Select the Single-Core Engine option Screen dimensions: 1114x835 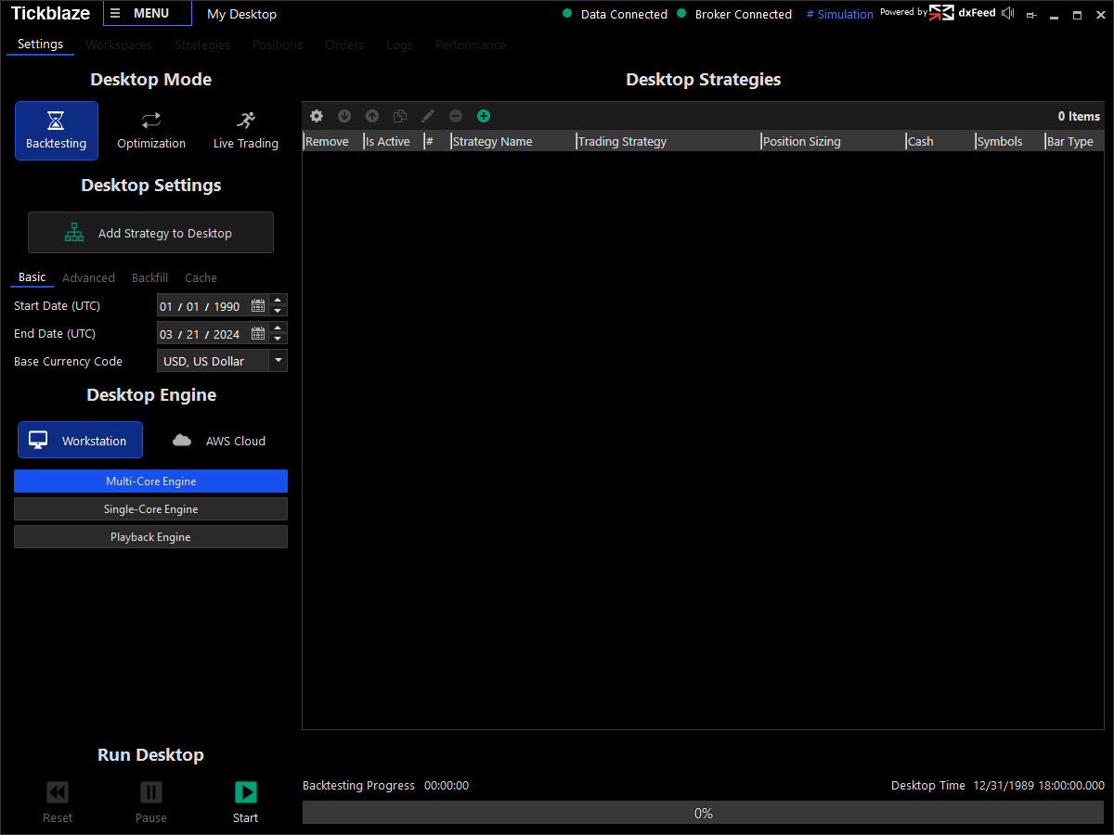click(x=150, y=509)
